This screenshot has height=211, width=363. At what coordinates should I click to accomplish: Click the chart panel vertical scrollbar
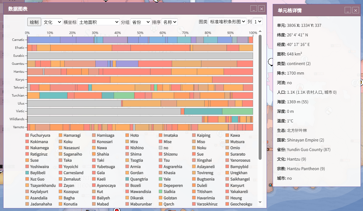pos(260,97)
